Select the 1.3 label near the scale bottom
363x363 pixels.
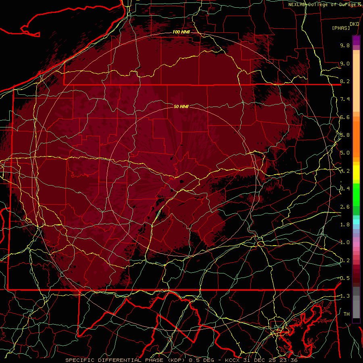click(345, 296)
